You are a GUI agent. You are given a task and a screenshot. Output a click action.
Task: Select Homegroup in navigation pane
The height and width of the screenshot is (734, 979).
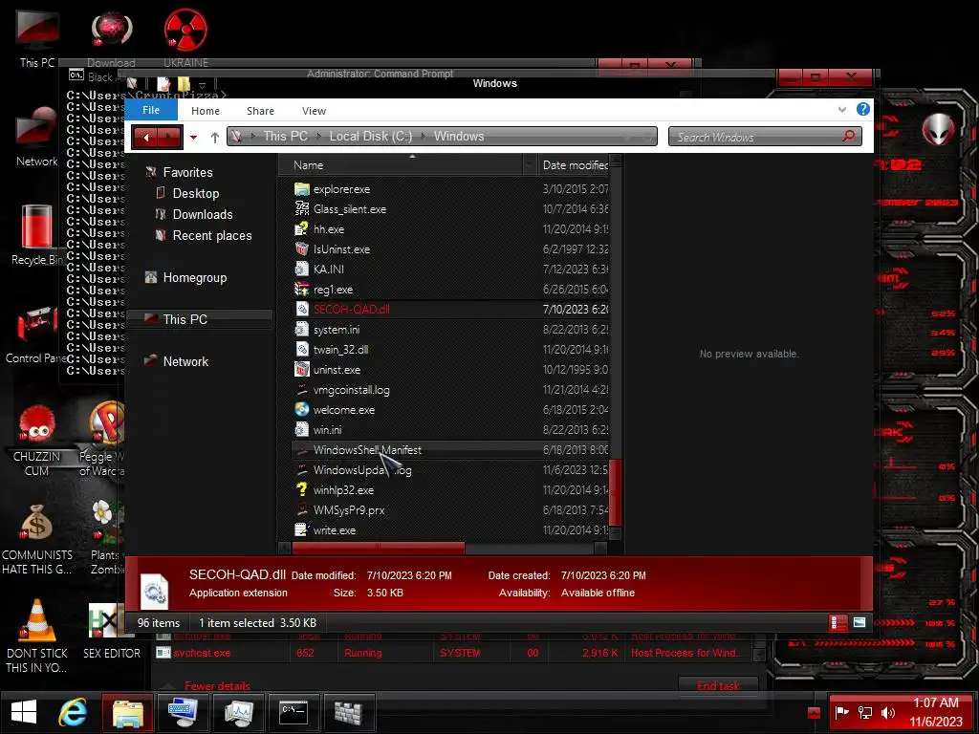click(x=194, y=278)
